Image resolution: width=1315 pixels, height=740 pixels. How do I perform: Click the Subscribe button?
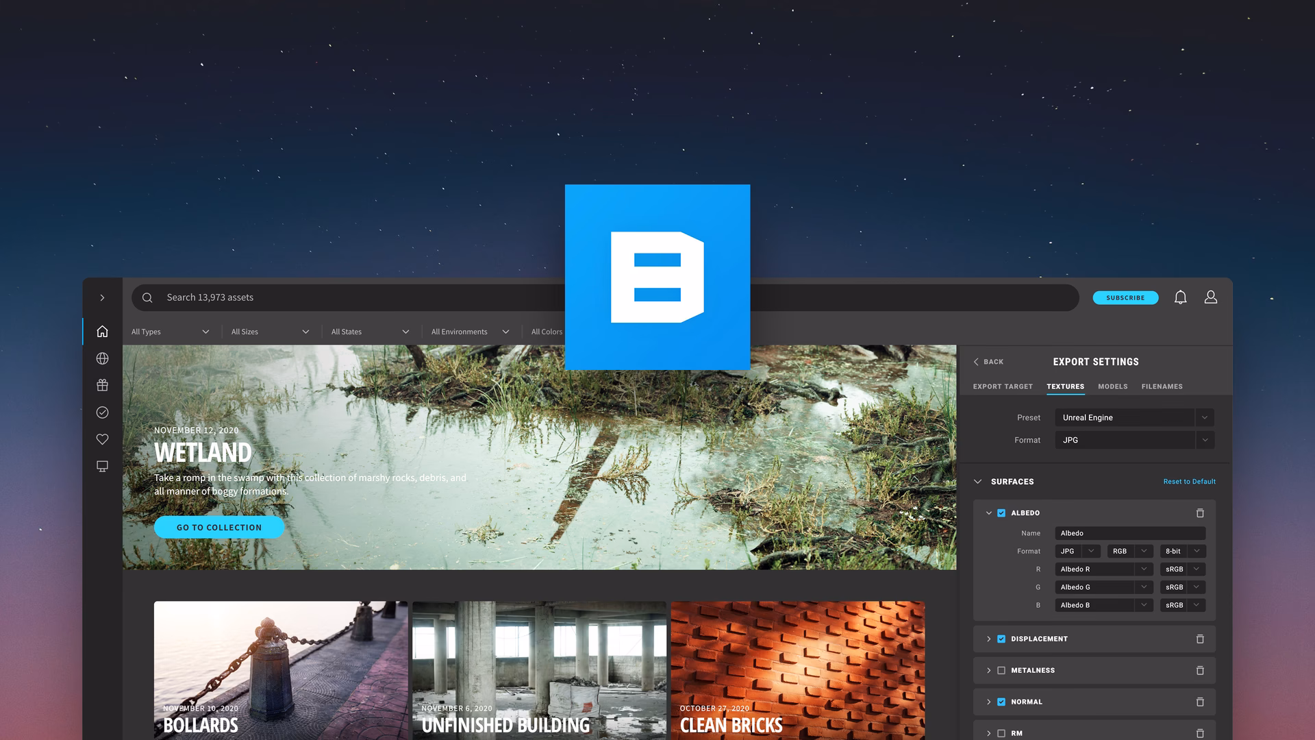pyautogui.click(x=1125, y=298)
